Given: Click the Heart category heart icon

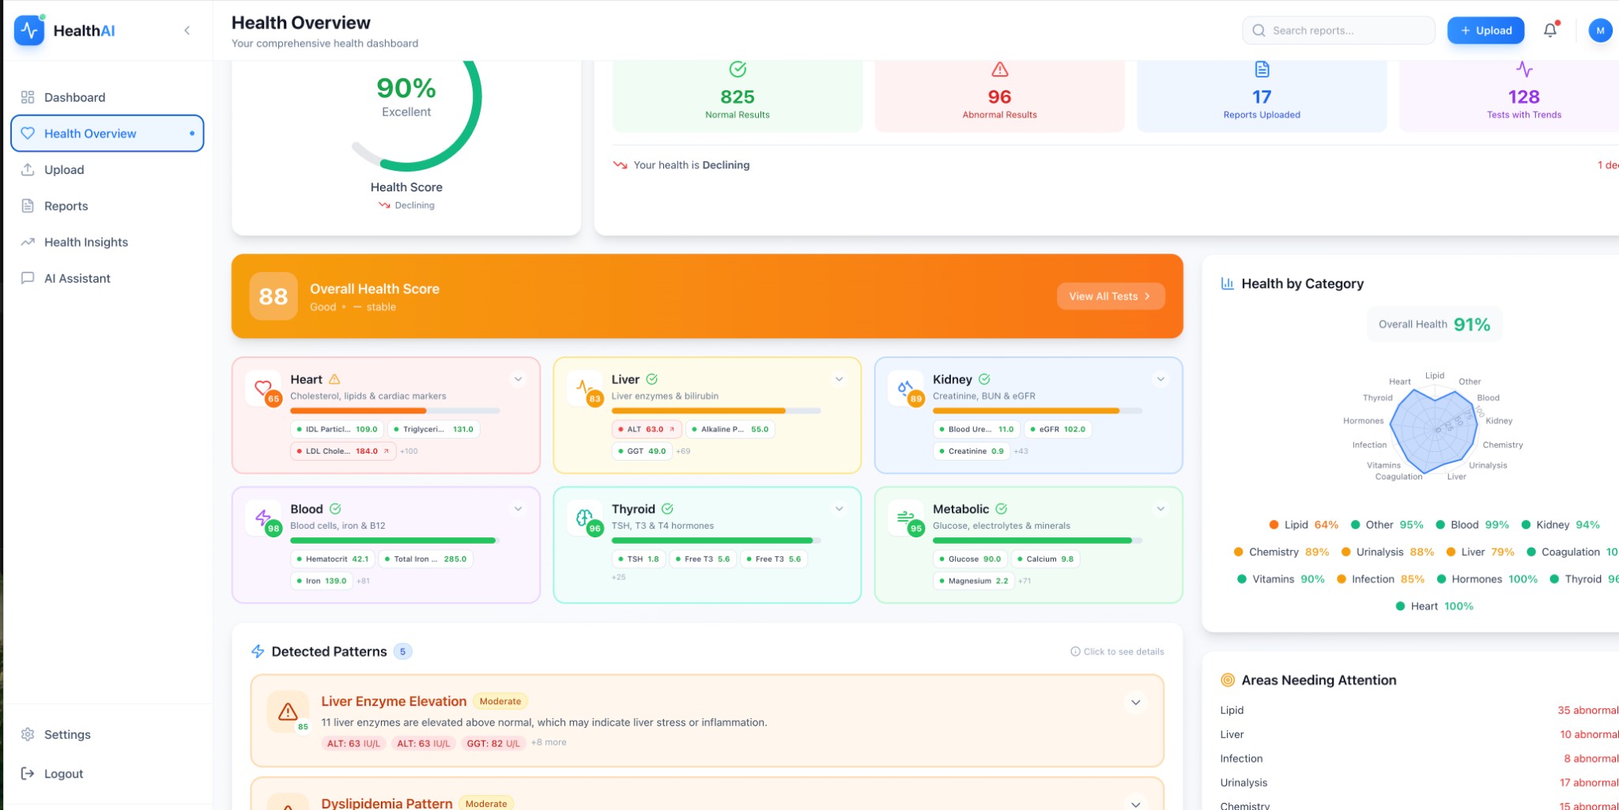Looking at the screenshot, I should 263,387.
